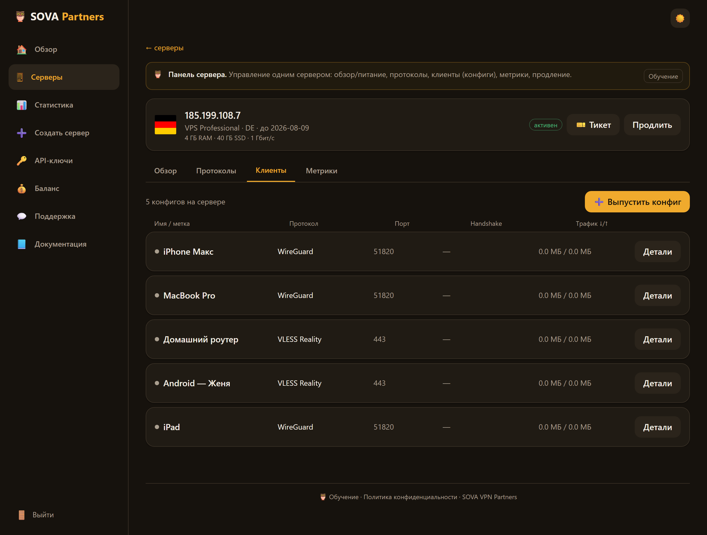Switch to the Протоколы tab

tap(216, 171)
